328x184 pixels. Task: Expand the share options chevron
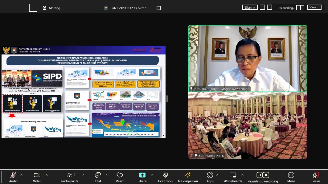(152, 175)
